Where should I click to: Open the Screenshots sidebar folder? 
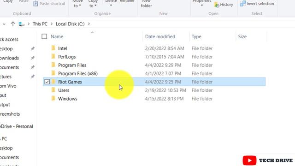[10, 114]
